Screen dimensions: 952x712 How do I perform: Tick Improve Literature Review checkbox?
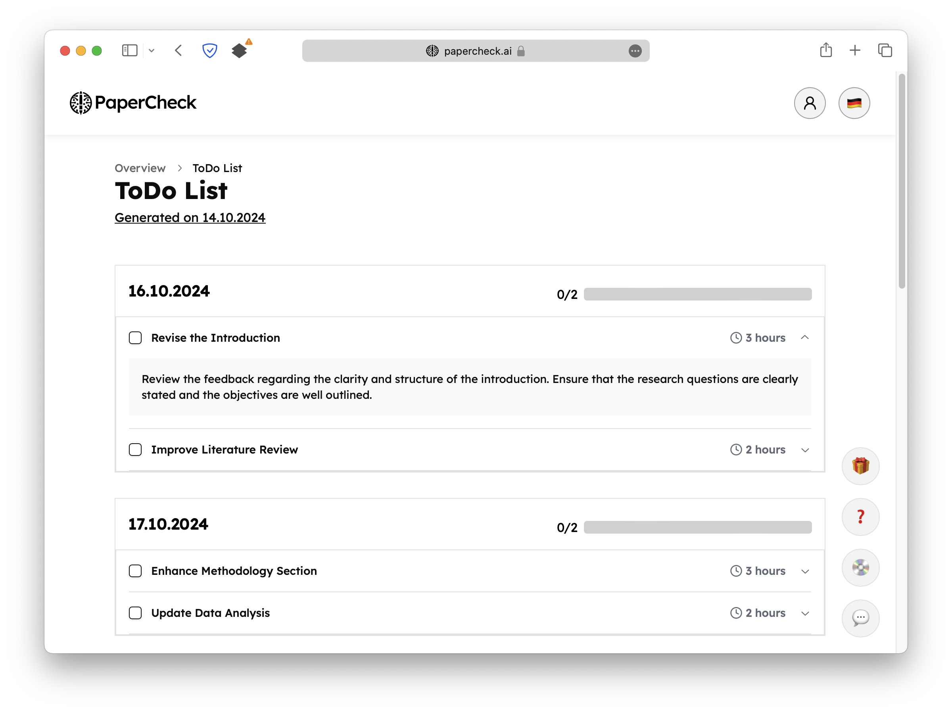tap(135, 450)
